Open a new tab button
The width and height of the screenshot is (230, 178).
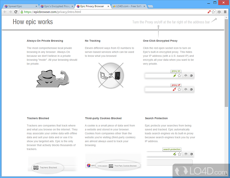[x=150, y=6]
